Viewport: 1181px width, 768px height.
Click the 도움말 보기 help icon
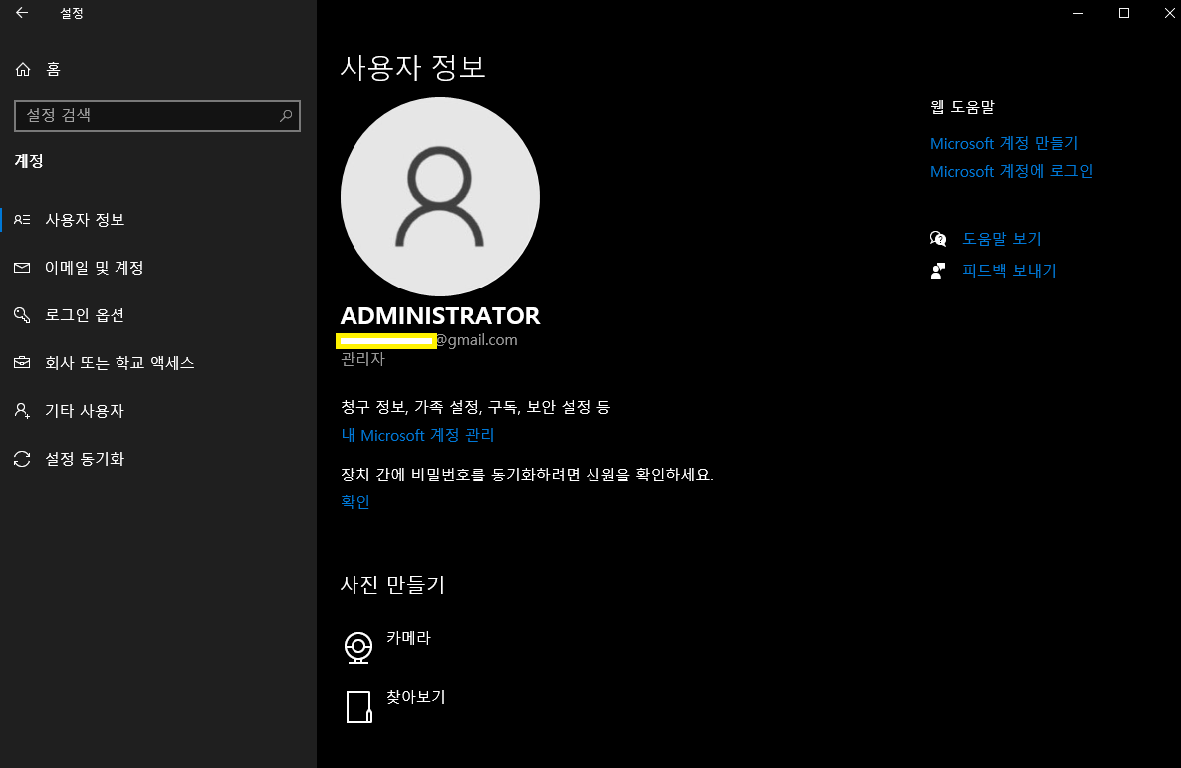938,238
